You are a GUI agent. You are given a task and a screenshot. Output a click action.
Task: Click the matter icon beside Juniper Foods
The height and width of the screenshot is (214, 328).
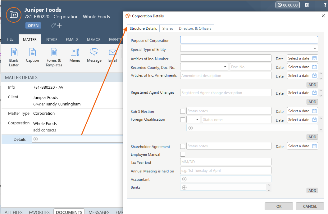pyautogui.click(x=14, y=15)
